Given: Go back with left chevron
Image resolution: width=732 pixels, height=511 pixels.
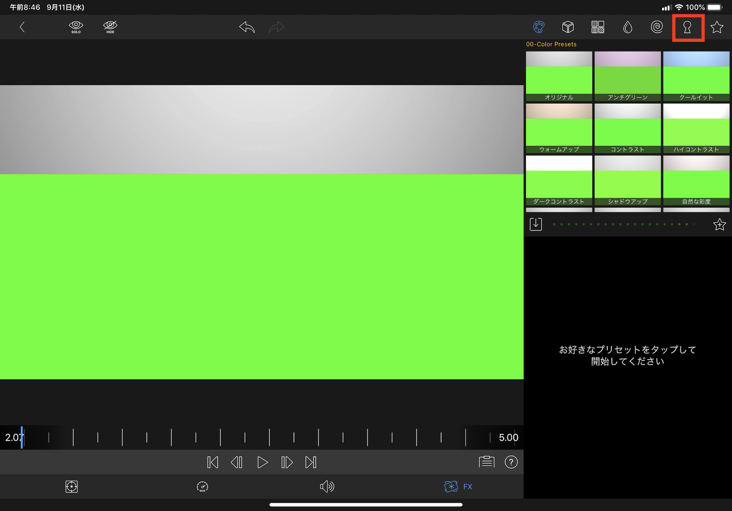Looking at the screenshot, I should click(22, 27).
